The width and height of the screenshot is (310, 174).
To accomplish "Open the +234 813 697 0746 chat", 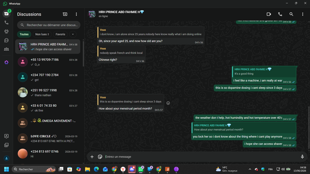I will (47, 154).
